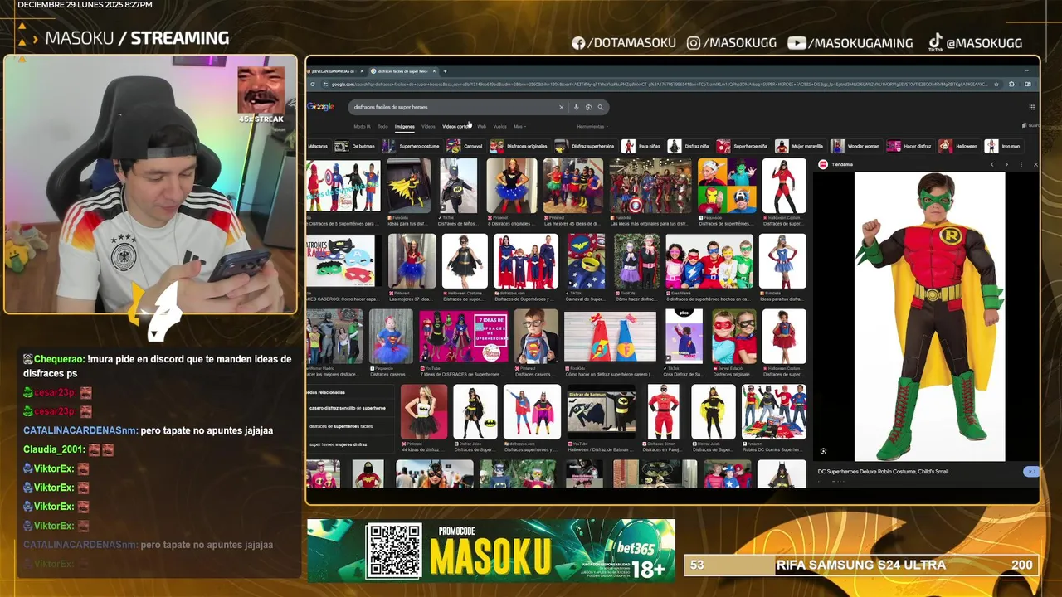The image size is (1062, 597).
Task: Select the Carnaval filter chip
Action: (x=465, y=146)
